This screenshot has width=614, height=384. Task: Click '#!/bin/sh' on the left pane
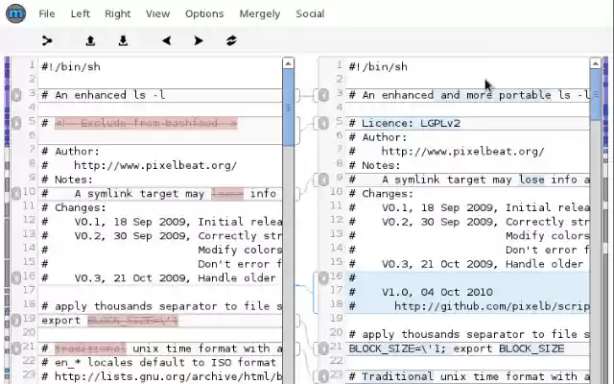70,66
